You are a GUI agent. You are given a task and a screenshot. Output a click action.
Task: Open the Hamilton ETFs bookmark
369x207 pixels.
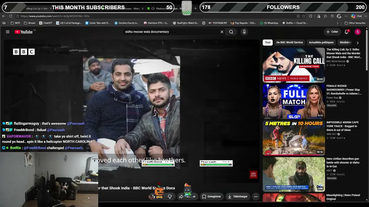pos(156,23)
